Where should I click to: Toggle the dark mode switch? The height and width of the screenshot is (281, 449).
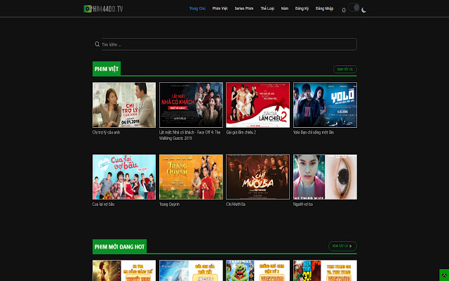click(356, 9)
